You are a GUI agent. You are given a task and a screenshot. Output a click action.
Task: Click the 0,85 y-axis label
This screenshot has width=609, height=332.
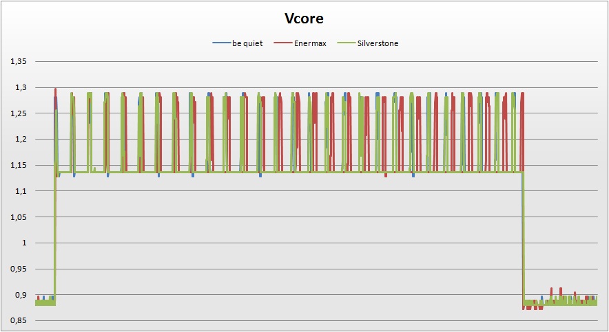pos(19,320)
